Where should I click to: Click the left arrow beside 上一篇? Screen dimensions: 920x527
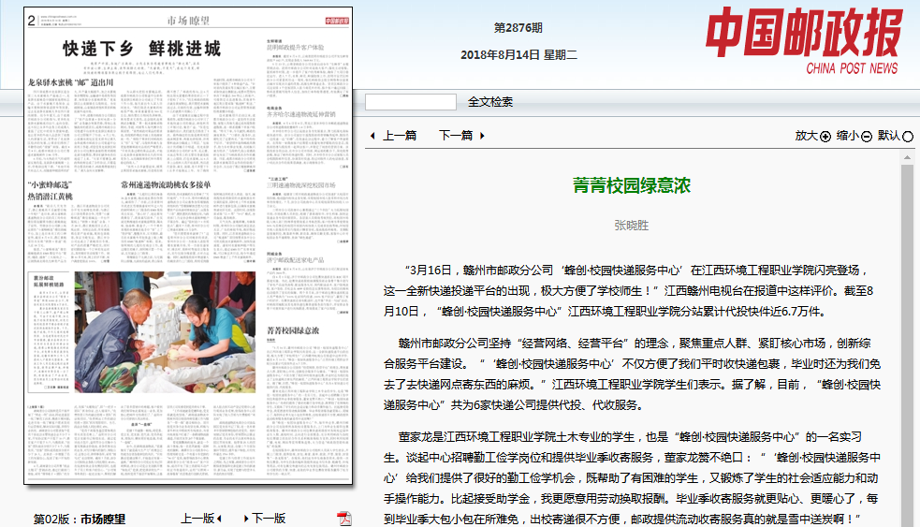[372, 136]
